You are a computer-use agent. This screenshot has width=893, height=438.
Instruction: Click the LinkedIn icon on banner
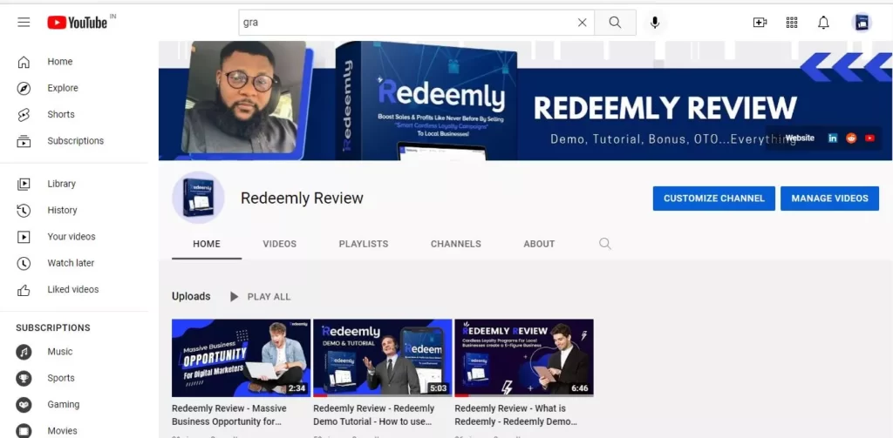833,138
